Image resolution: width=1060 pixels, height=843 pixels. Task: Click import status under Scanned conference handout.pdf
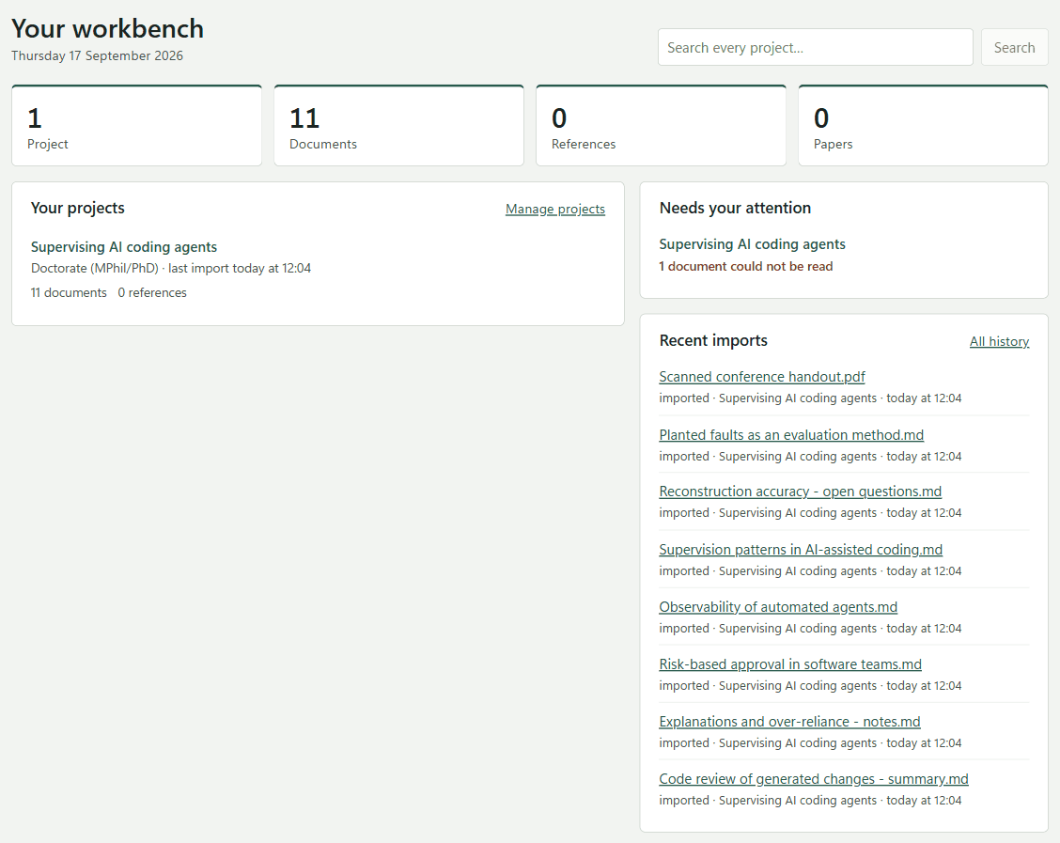click(x=810, y=398)
